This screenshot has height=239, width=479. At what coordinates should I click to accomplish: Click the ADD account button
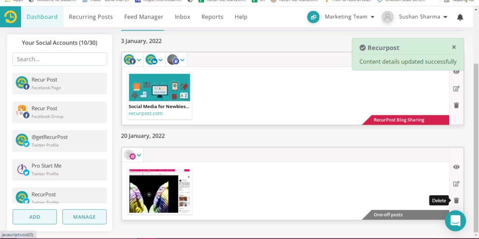[x=35, y=217]
